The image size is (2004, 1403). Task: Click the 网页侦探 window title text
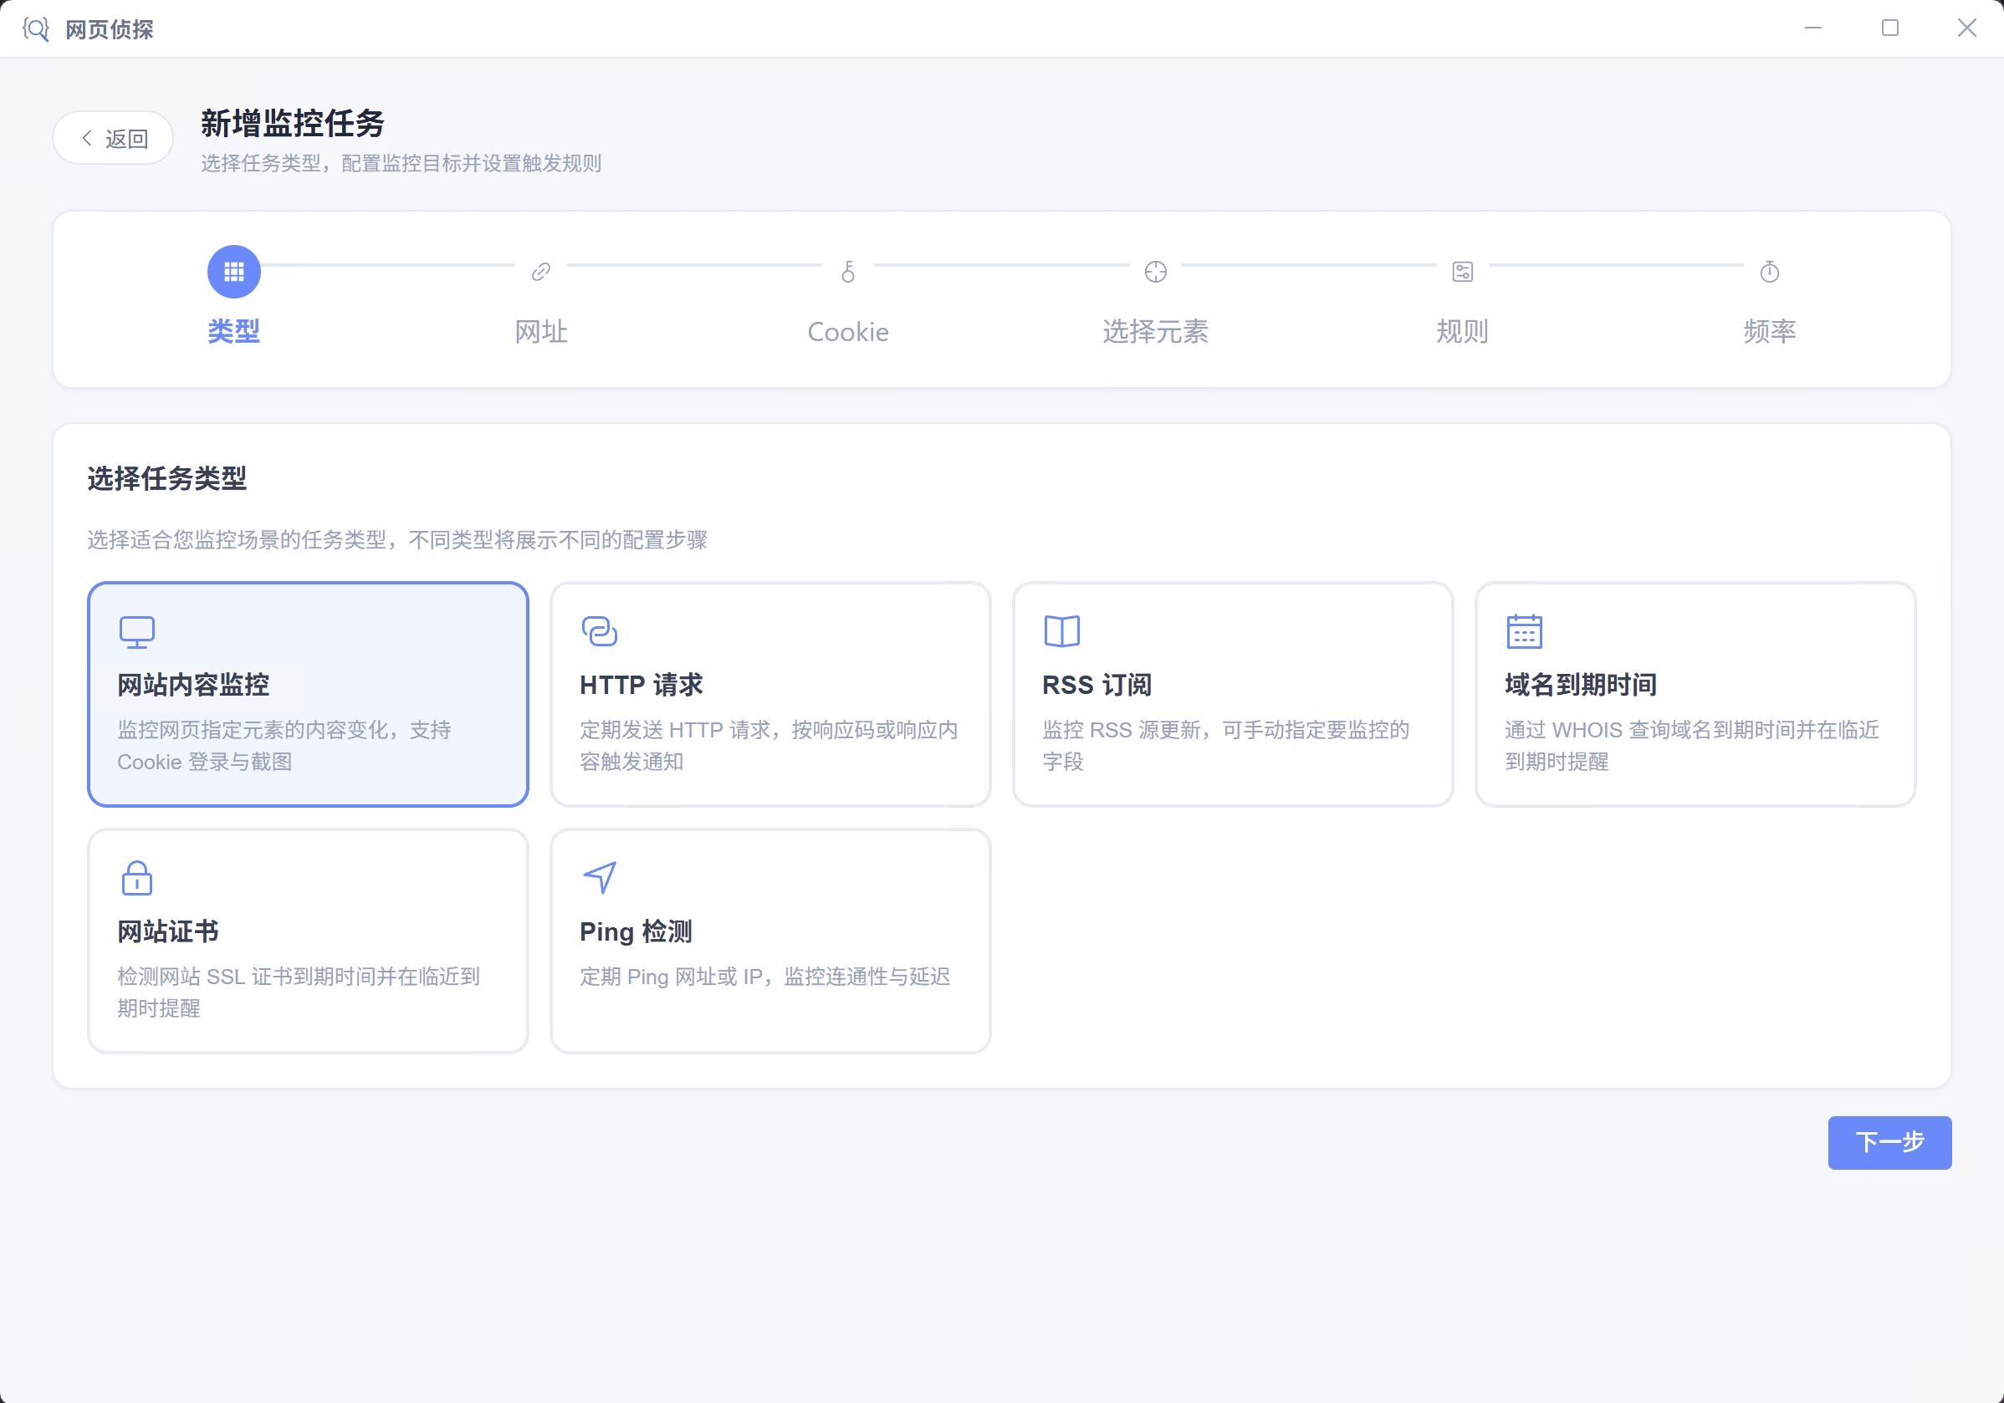pos(109,29)
